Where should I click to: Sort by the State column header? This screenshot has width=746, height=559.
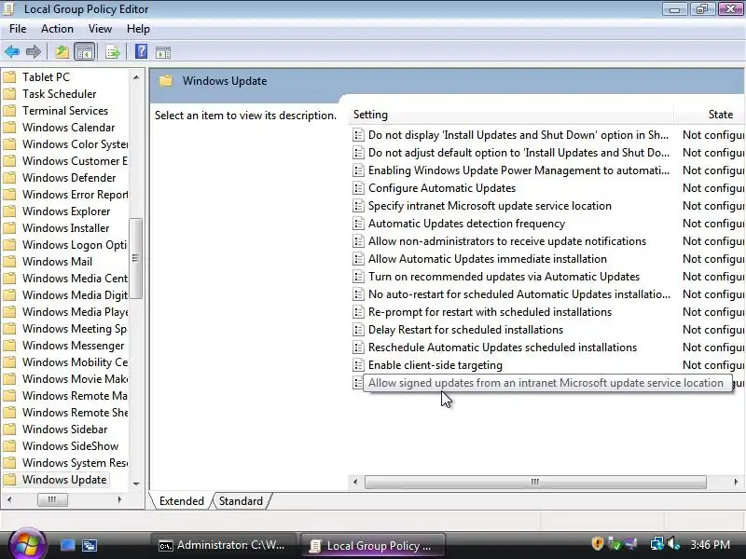pos(710,115)
